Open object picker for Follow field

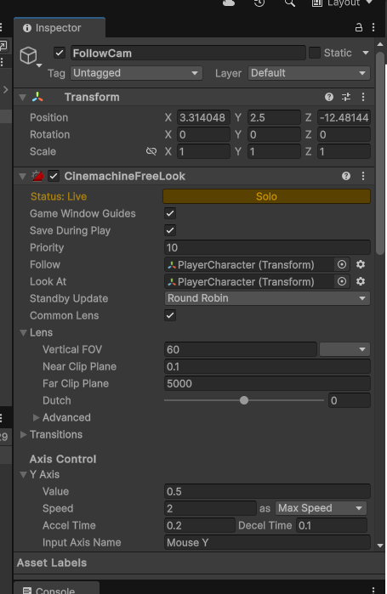(x=342, y=264)
